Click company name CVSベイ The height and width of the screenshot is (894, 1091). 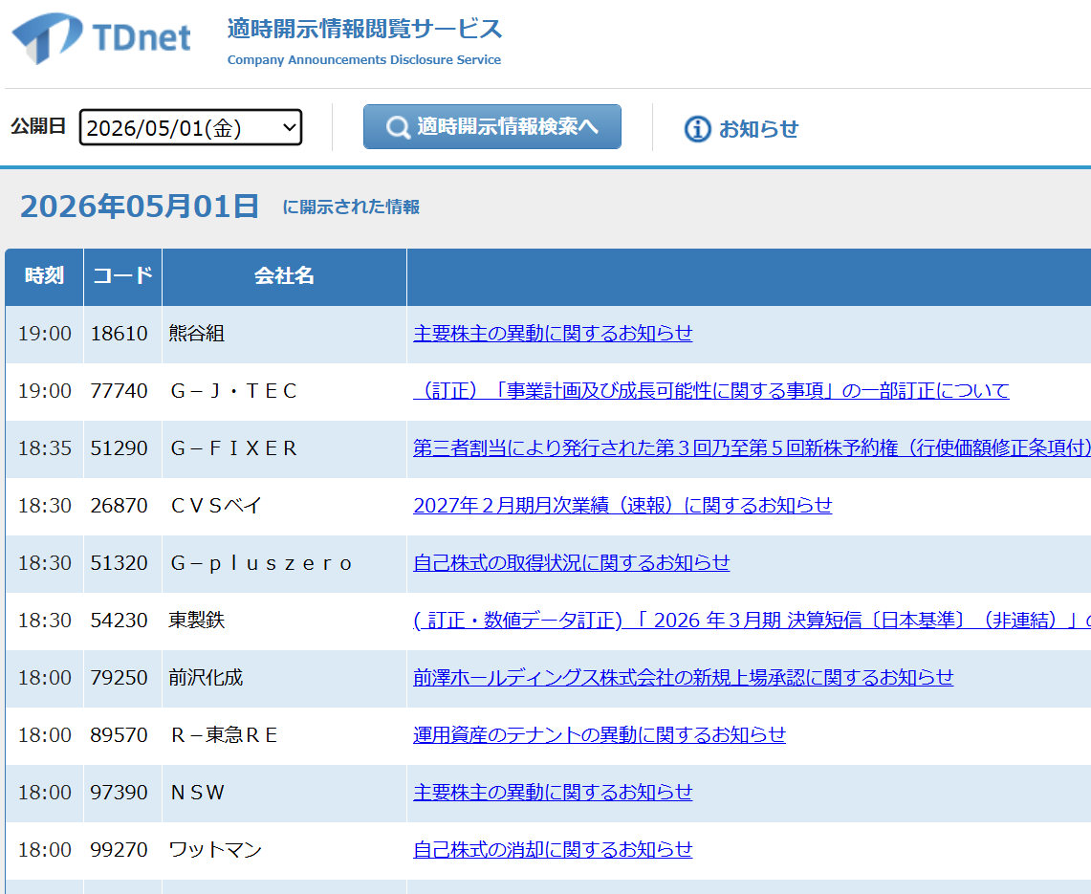coord(216,506)
